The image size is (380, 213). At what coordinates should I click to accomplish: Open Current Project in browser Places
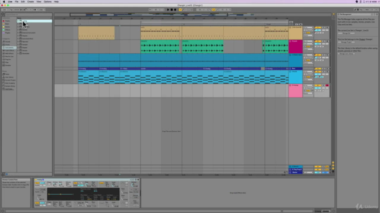coord(10,80)
